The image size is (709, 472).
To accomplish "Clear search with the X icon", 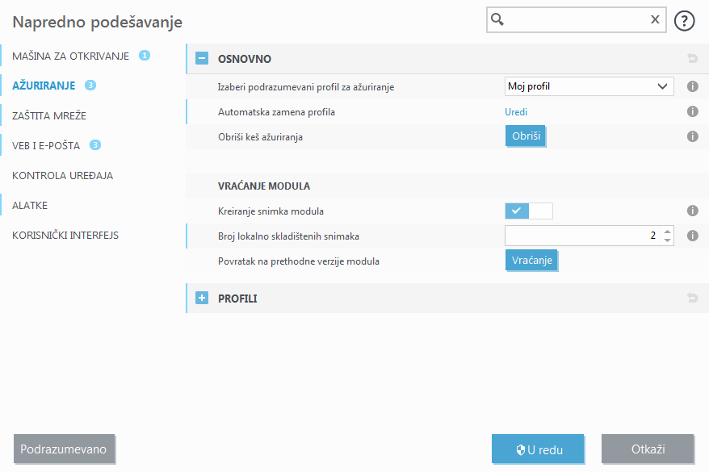I will (x=655, y=19).
